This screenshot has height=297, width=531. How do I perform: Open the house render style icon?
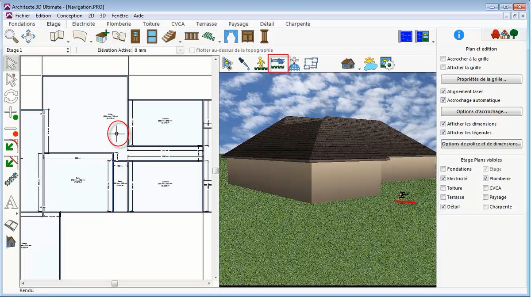click(348, 64)
